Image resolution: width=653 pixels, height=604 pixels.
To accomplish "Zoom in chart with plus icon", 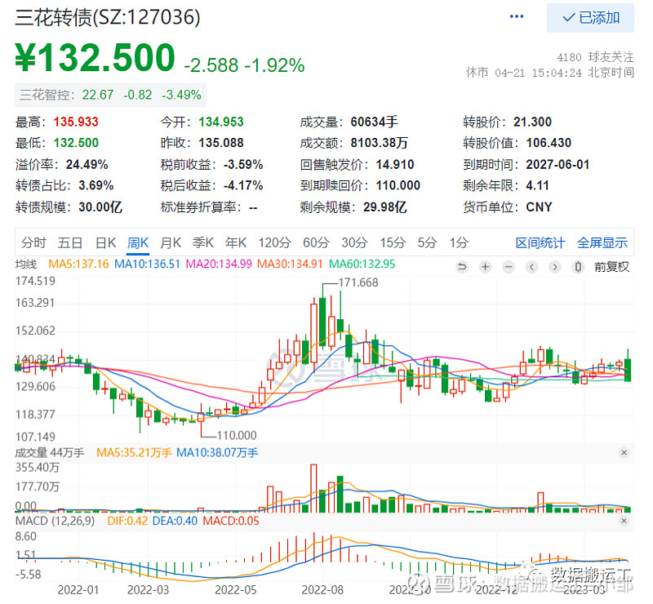I will [485, 267].
